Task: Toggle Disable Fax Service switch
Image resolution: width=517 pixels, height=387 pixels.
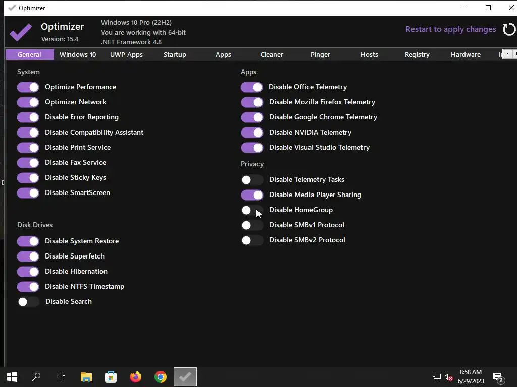Action: pos(28,163)
